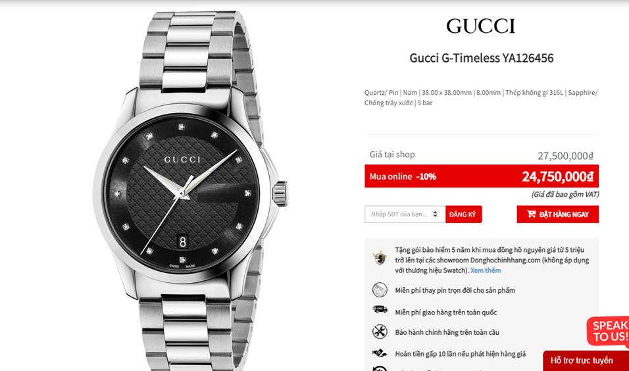629x371 pixels.
Task: Click the warranty wrench icon
Action: 380,332
